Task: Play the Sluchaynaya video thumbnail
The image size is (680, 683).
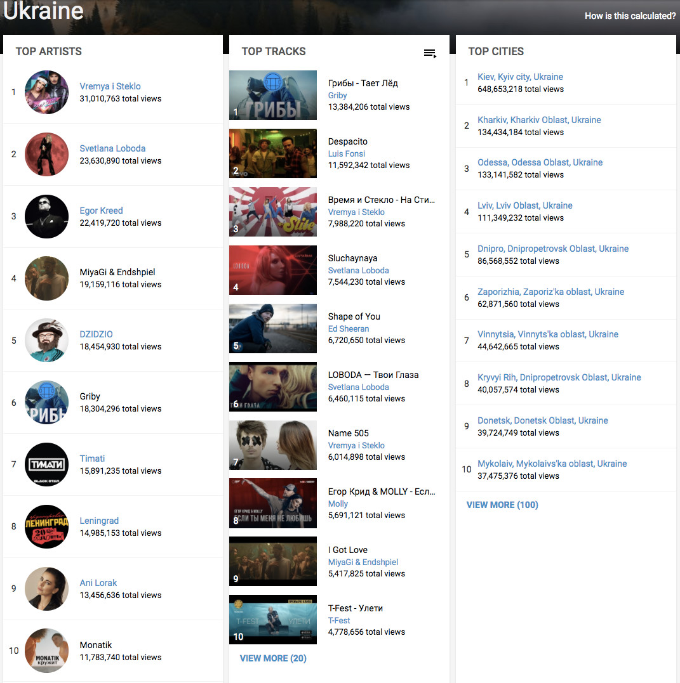Action: coord(273,270)
